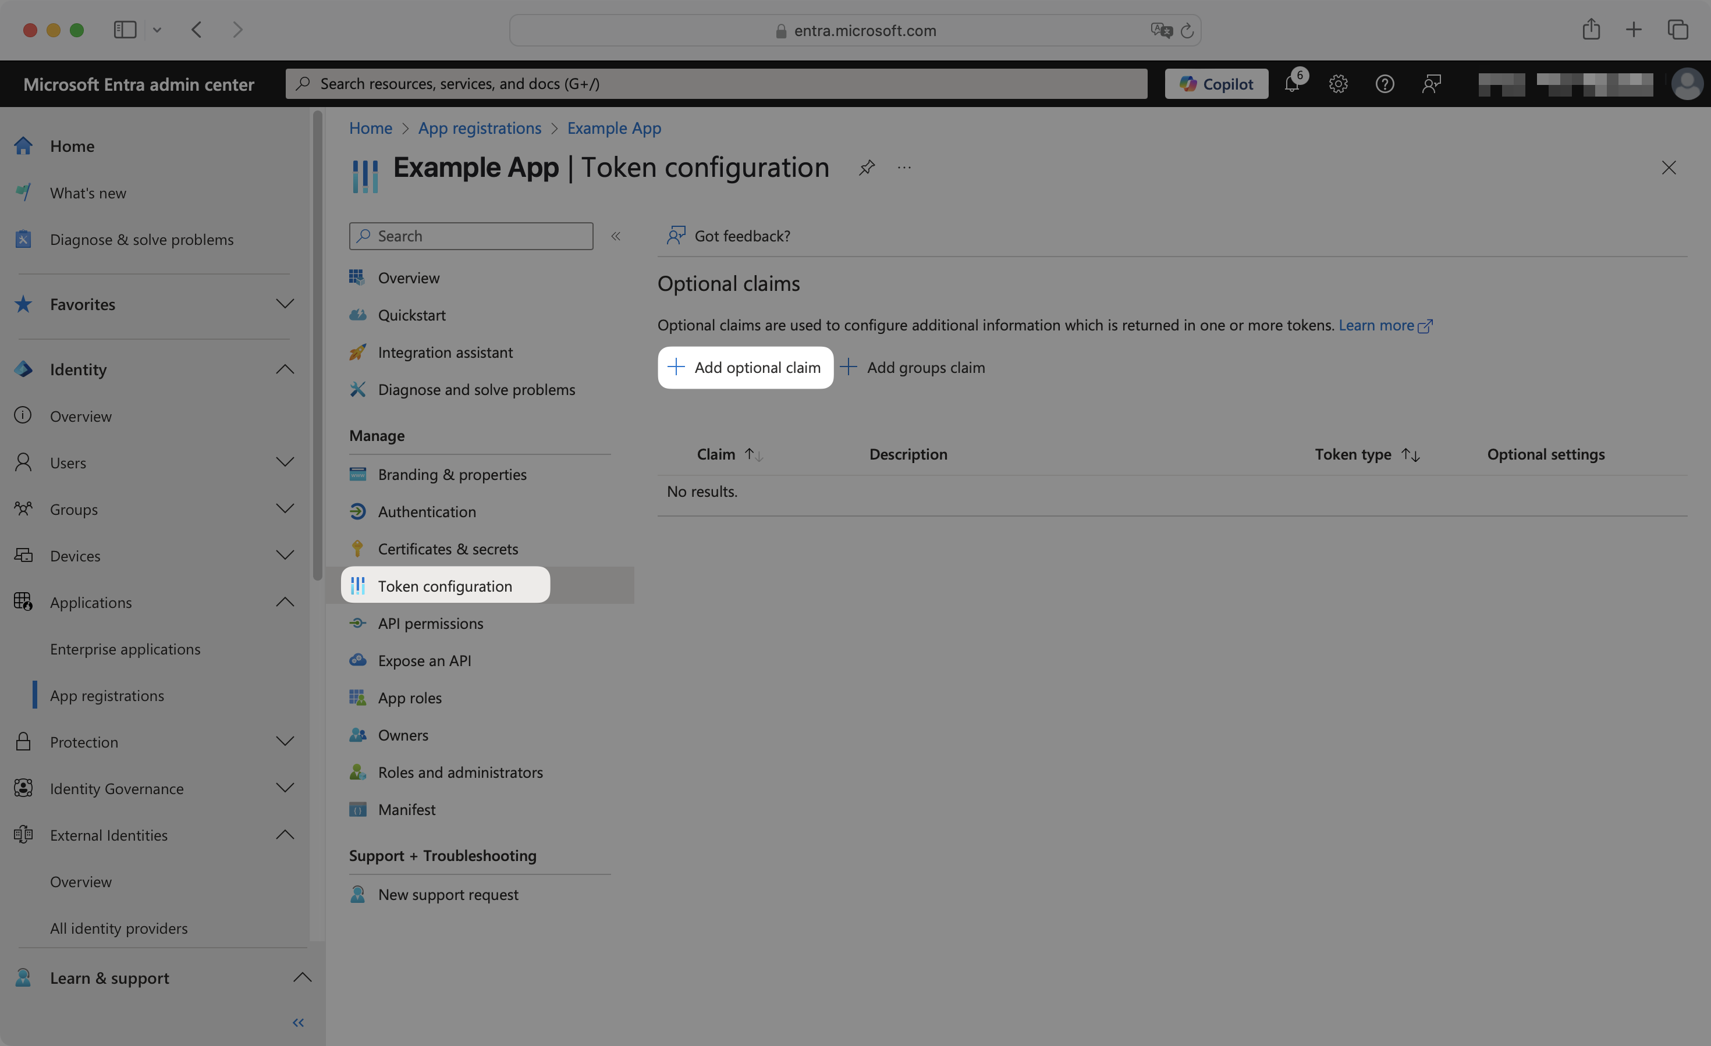The image size is (1711, 1046).
Task: Send feedback via the top bar feedback icon
Action: point(1431,83)
